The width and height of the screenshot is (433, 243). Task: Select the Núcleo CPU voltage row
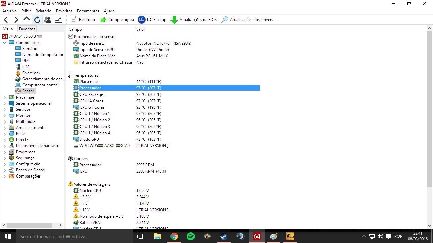[x=166, y=191]
